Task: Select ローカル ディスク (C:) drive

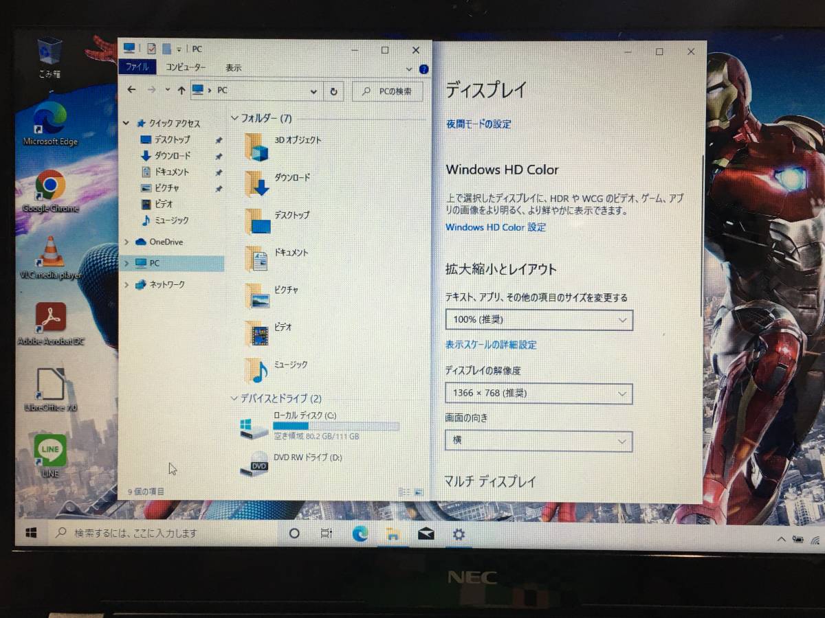Action: [x=320, y=427]
